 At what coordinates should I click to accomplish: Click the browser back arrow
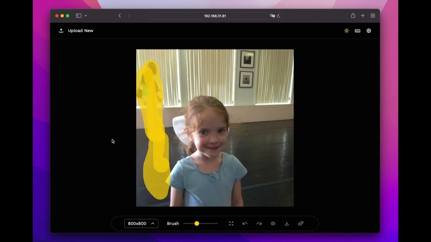(x=120, y=16)
